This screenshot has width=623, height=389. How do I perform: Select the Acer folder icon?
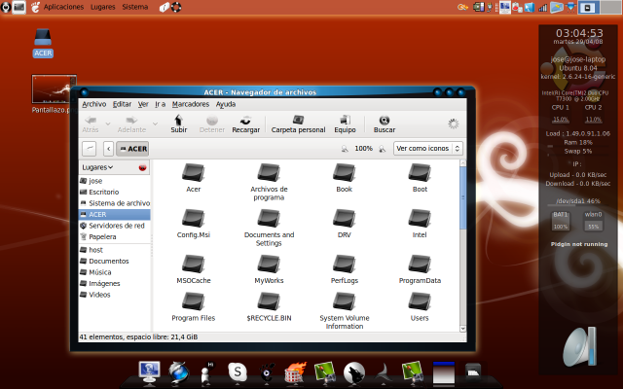(x=193, y=173)
